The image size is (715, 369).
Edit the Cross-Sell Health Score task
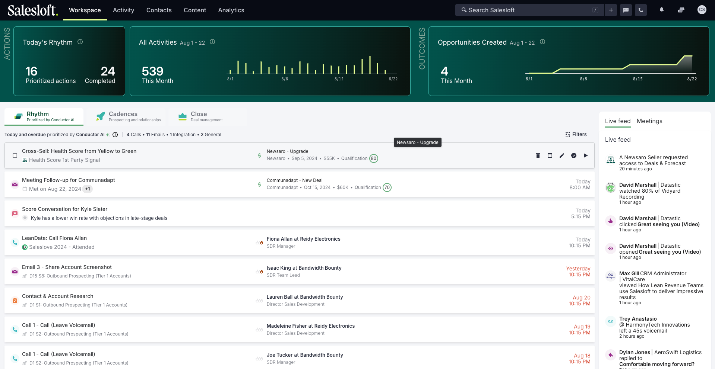[x=562, y=155]
